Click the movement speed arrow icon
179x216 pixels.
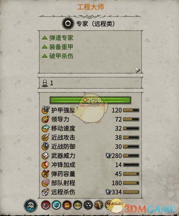pyautogui.click(x=46, y=128)
